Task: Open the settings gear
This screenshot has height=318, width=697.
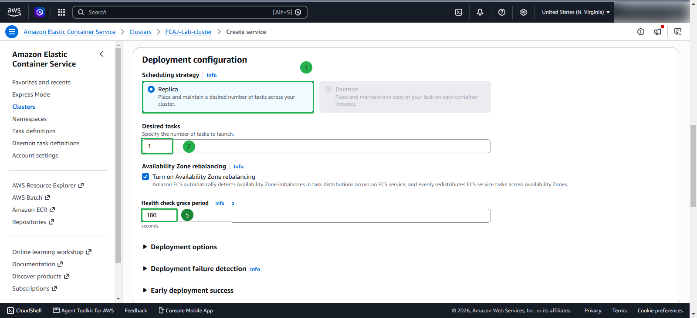Action: (x=524, y=12)
